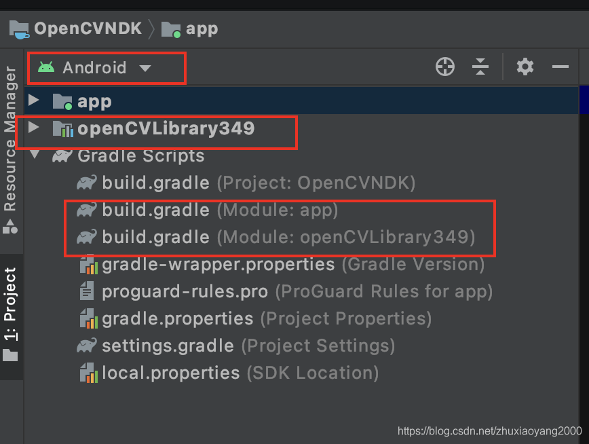Expand the app module tree node
The width and height of the screenshot is (589, 444).
click(34, 100)
